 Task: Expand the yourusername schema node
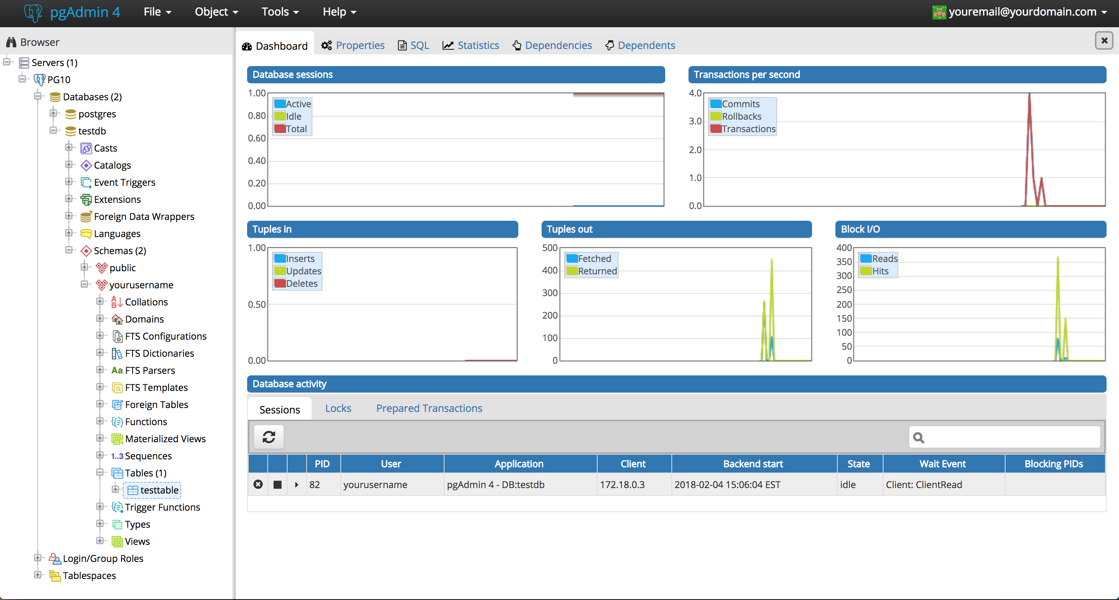(x=84, y=284)
